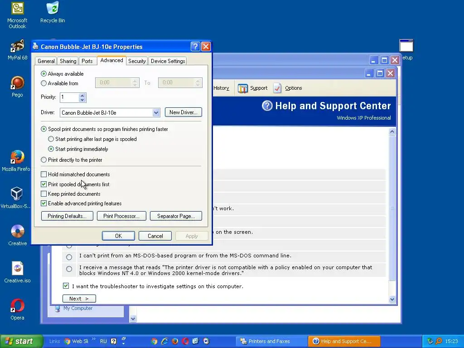Click the language bar help icon
The width and height of the screenshot is (464, 348).
pos(114,341)
